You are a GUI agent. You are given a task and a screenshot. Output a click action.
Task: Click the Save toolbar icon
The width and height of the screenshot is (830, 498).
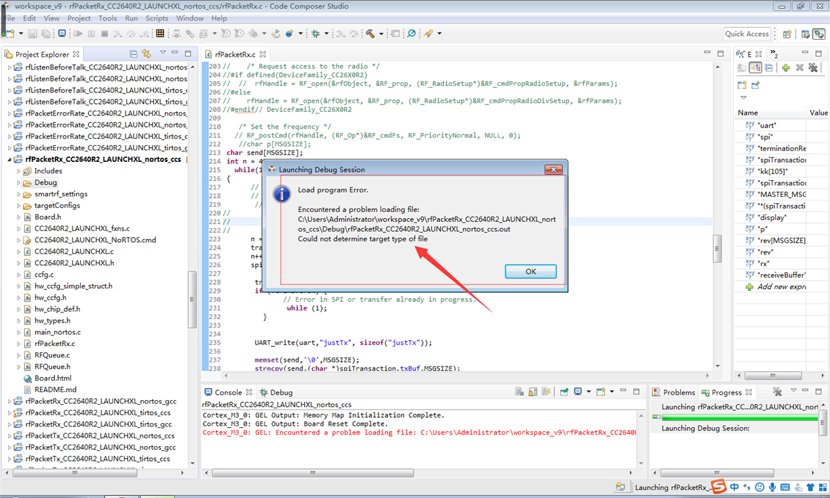[32, 34]
